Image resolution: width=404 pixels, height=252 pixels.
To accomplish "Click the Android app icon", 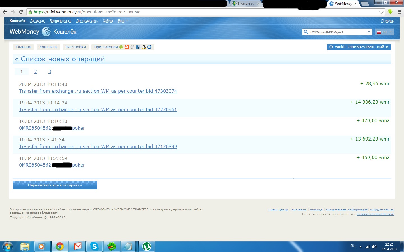I will 121,47.
